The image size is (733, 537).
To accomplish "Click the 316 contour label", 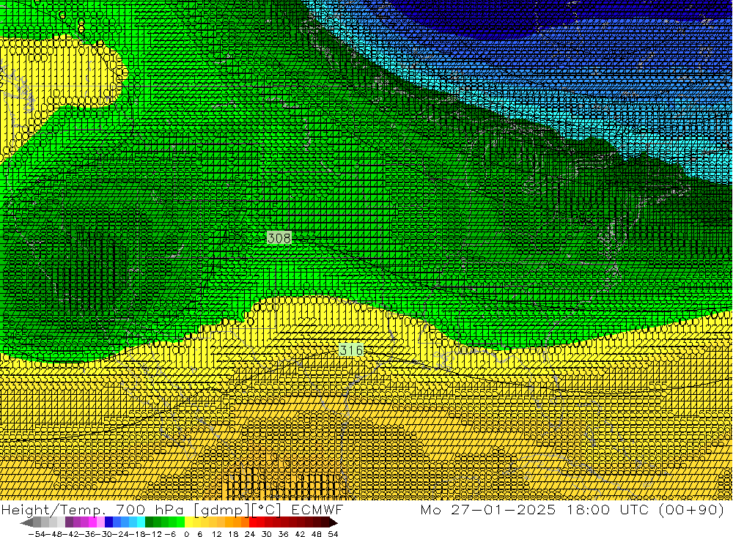I will coord(351,351).
